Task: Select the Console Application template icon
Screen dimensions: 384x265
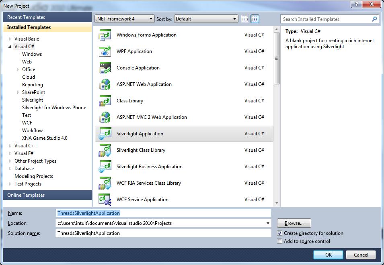Action: coord(105,68)
